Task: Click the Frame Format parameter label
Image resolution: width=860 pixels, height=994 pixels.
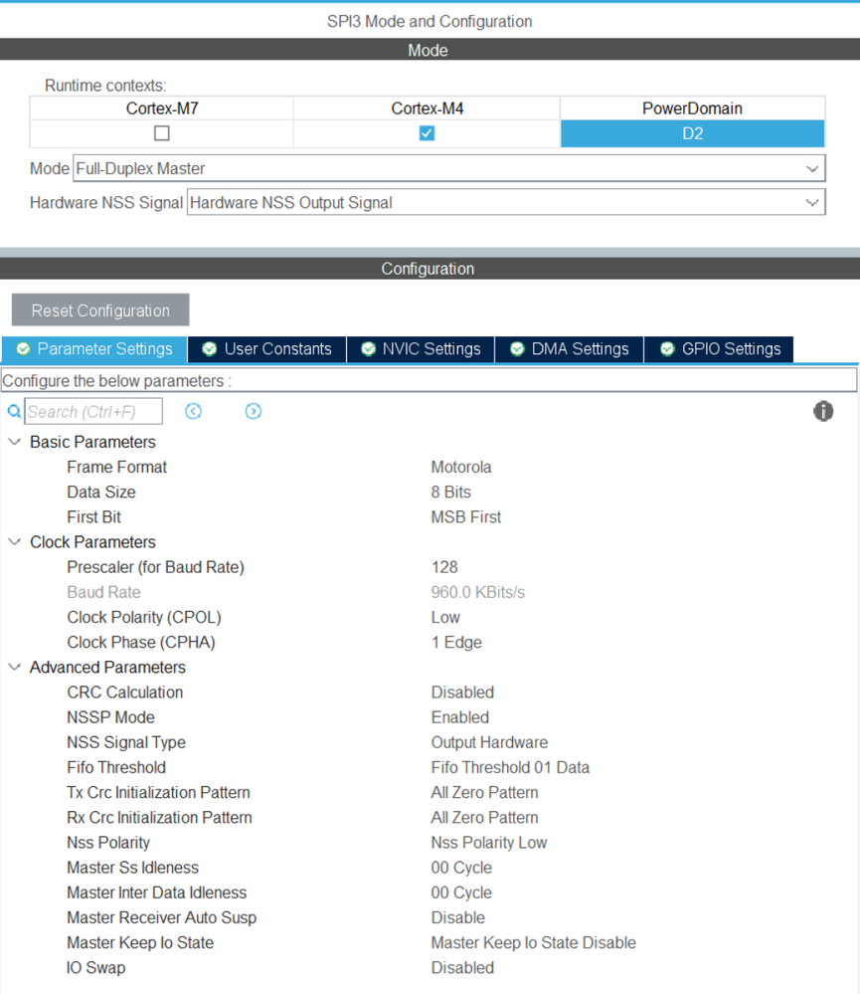Action: click(117, 468)
